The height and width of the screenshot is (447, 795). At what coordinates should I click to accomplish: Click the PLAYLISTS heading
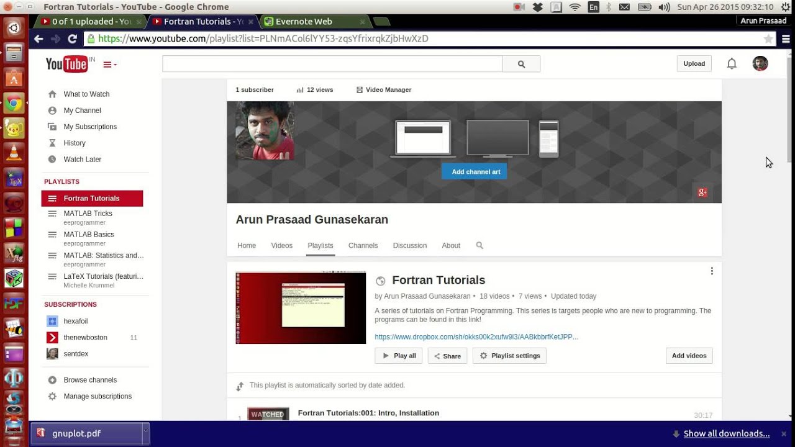click(61, 182)
